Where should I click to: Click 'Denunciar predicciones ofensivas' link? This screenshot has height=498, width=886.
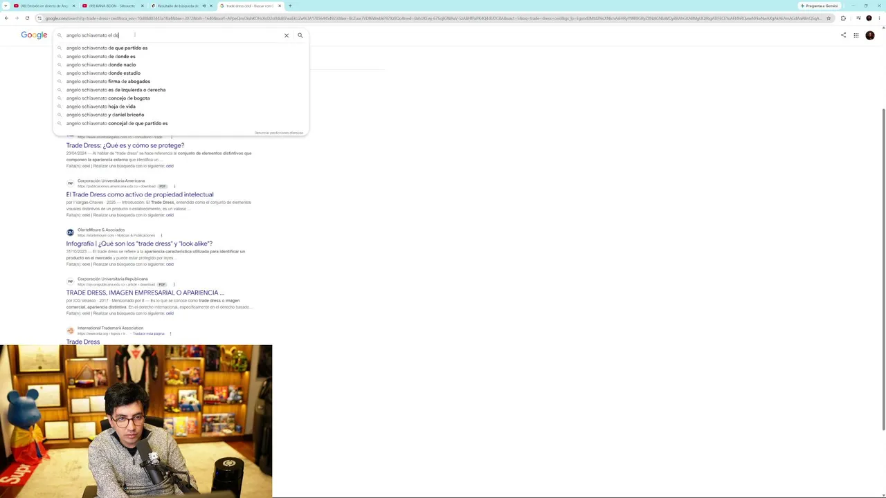coord(279,133)
